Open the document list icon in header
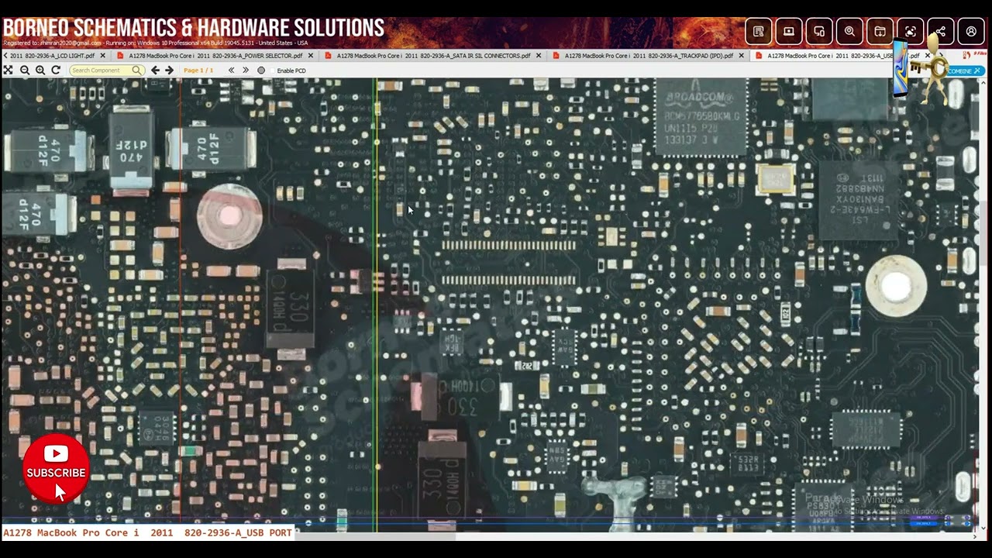Viewport: 992px width, 558px height. (x=758, y=32)
